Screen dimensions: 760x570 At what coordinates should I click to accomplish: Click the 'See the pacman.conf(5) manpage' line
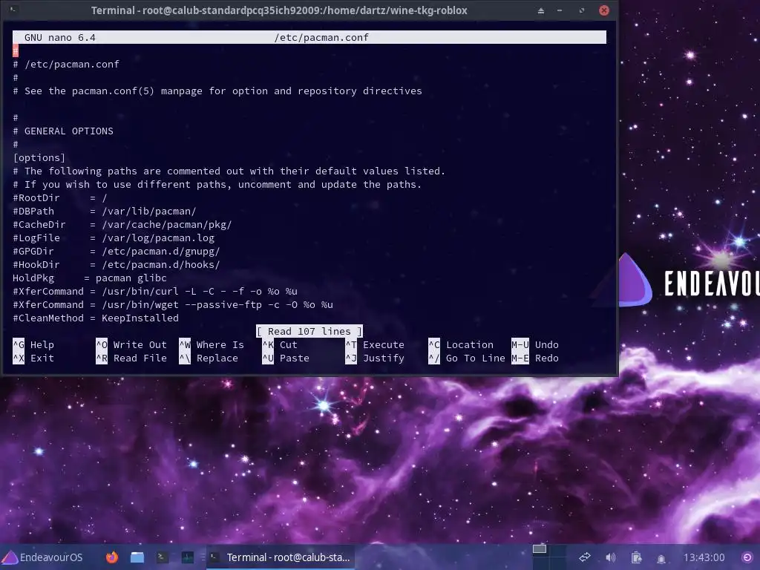click(x=217, y=91)
